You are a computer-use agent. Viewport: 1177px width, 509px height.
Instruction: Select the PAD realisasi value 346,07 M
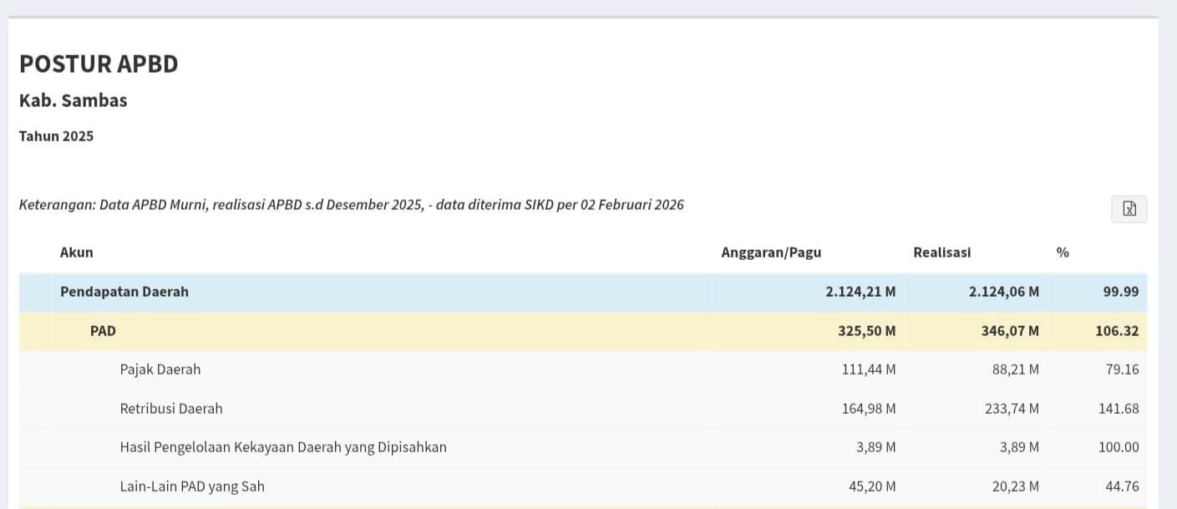coord(1010,331)
